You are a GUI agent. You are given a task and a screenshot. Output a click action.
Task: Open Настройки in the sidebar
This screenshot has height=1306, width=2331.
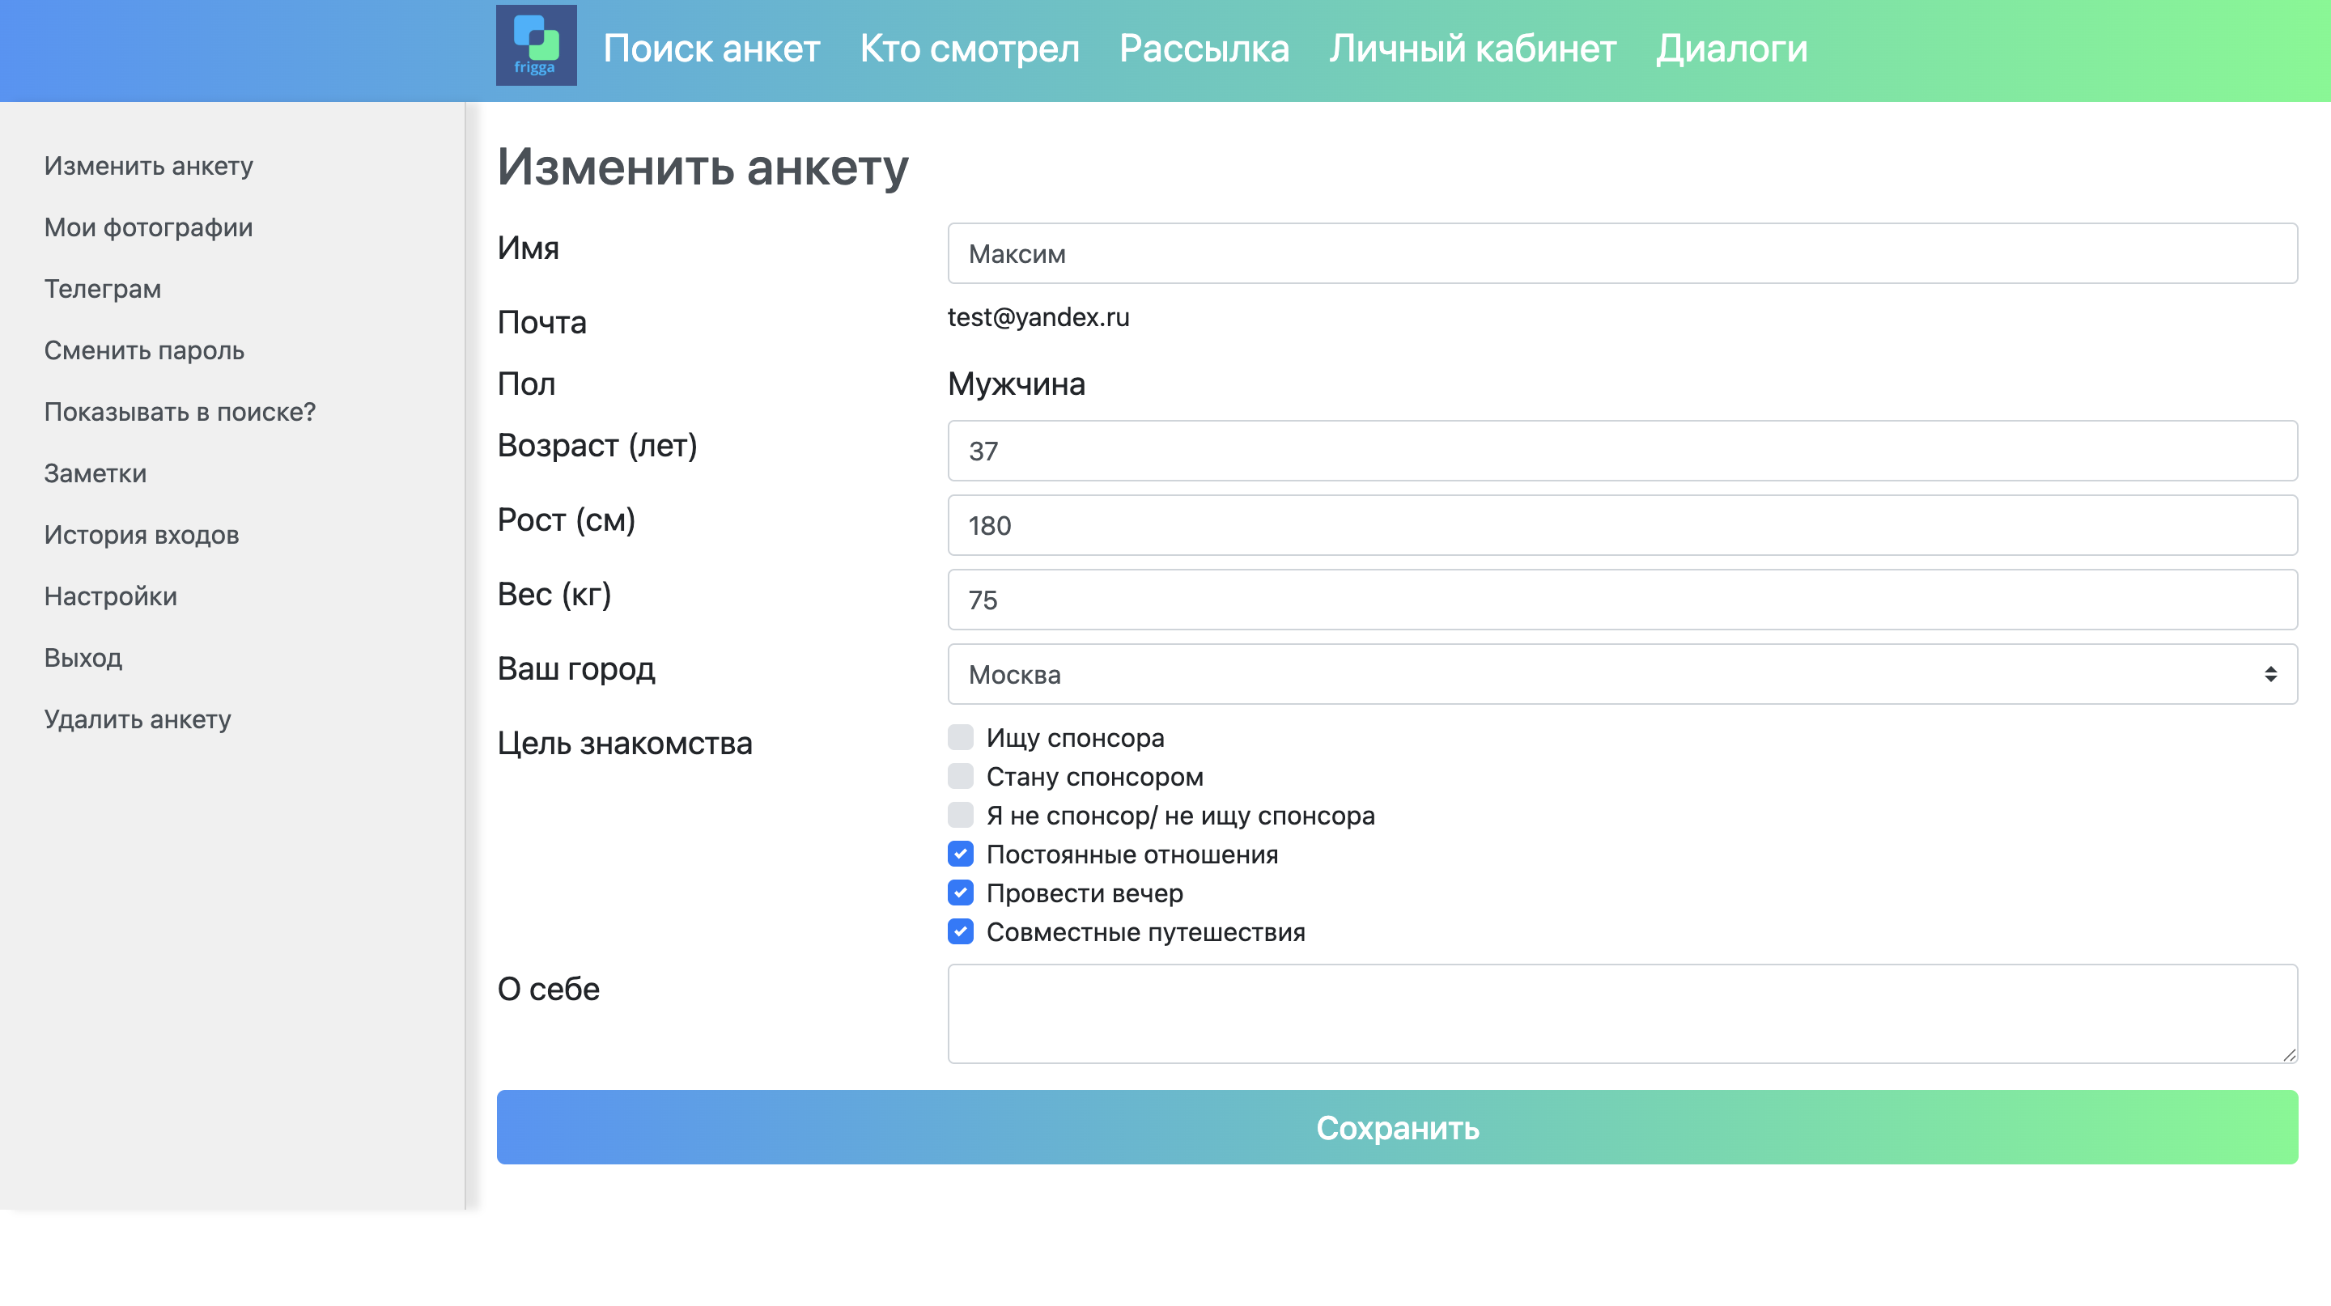coord(110,597)
